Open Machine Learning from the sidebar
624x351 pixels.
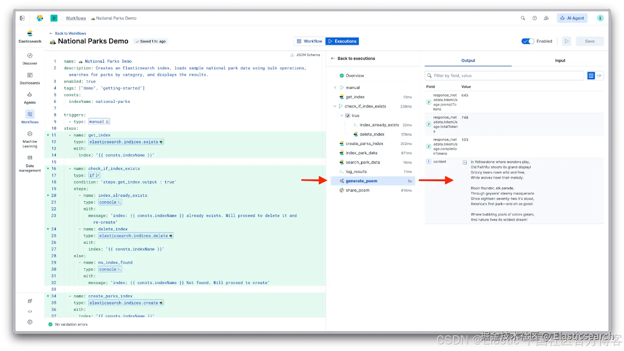coord(30,139)
